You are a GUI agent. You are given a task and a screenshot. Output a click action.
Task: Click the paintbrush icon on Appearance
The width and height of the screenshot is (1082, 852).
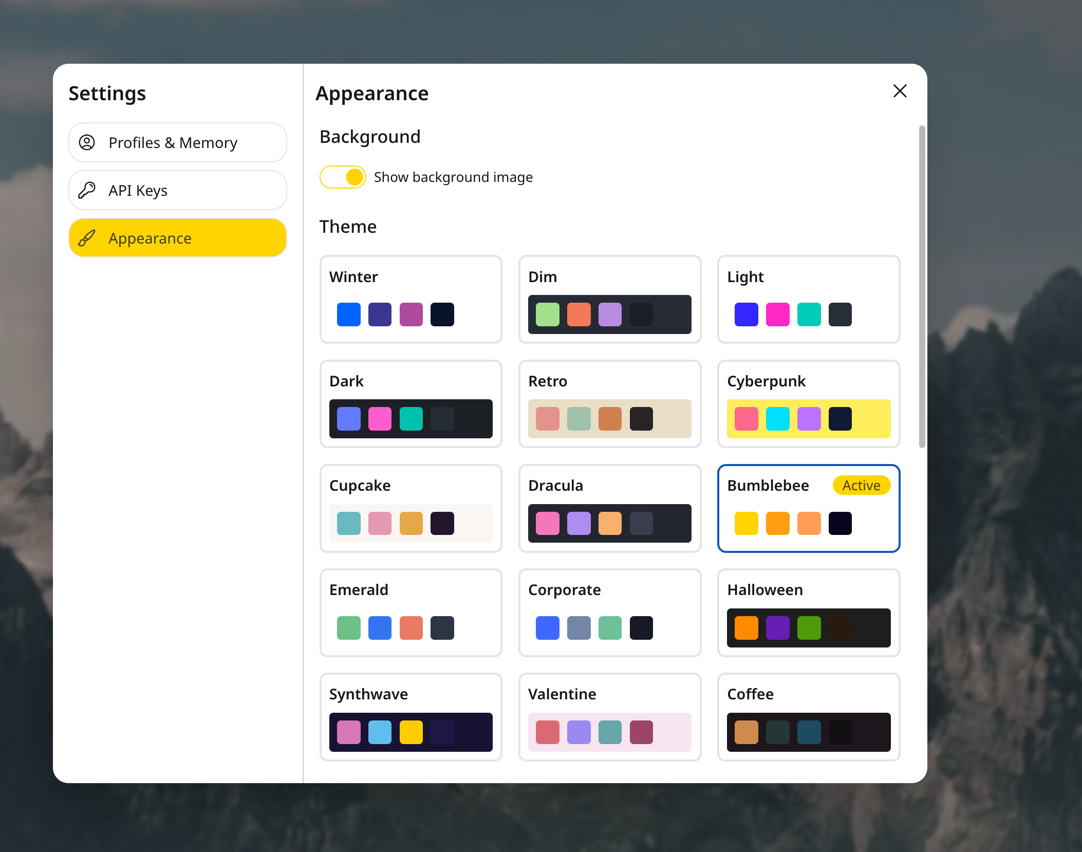pos(86,237)
